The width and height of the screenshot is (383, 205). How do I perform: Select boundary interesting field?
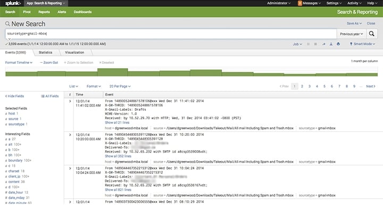coord(15,160)
